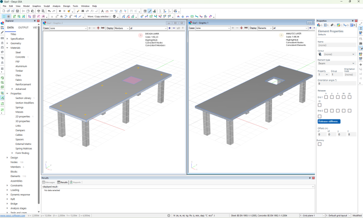The height and width of the screenshot is (218, 363).
Task: Click the Print icon in toolbar
Action: point(39,11)
